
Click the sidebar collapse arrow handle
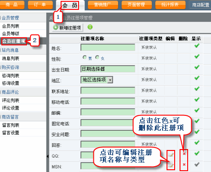pyautogui.click(x=48, y=156)
